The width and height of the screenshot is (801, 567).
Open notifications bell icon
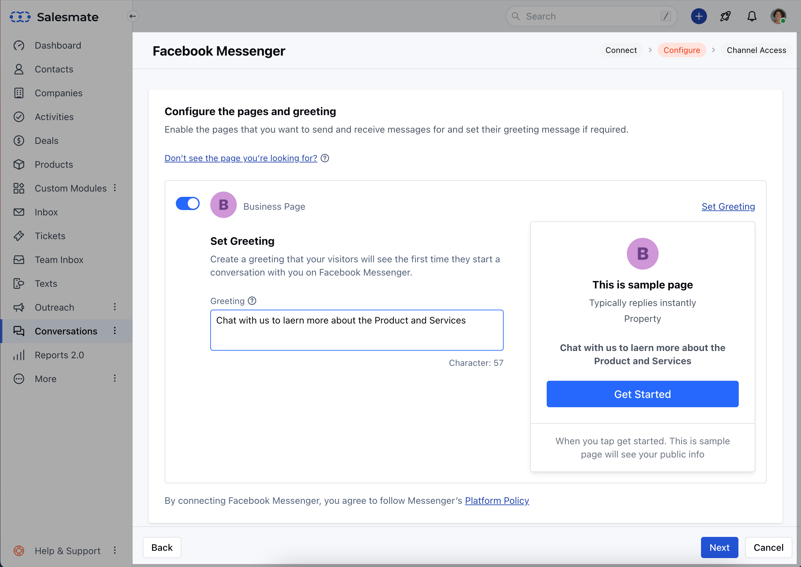click(x=752, y=17)
